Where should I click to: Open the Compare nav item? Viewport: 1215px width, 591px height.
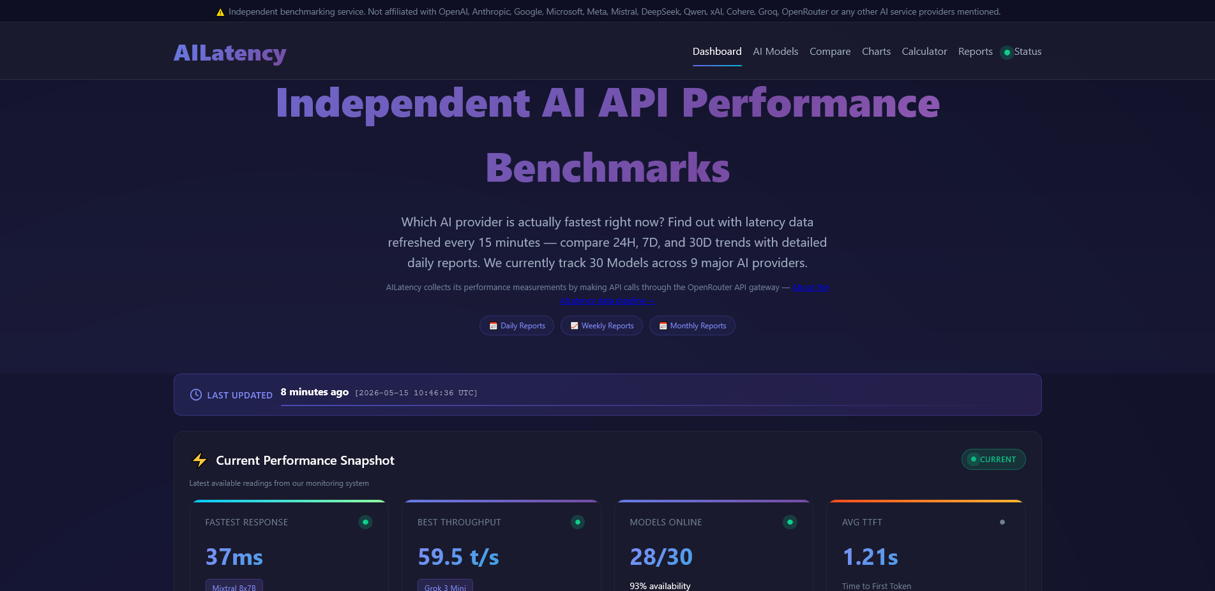(830, 52)
